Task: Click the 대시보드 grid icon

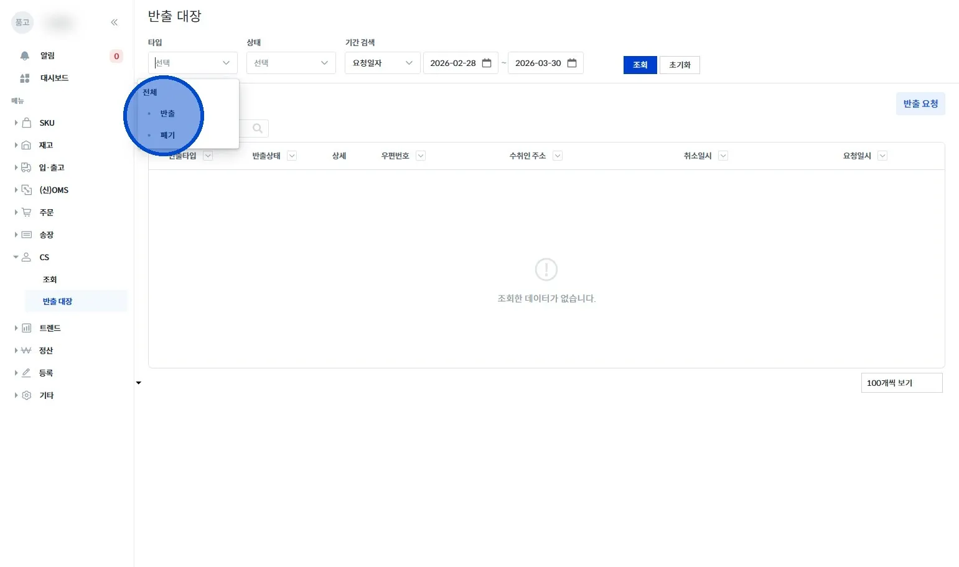Action: (x=25, y=78)
